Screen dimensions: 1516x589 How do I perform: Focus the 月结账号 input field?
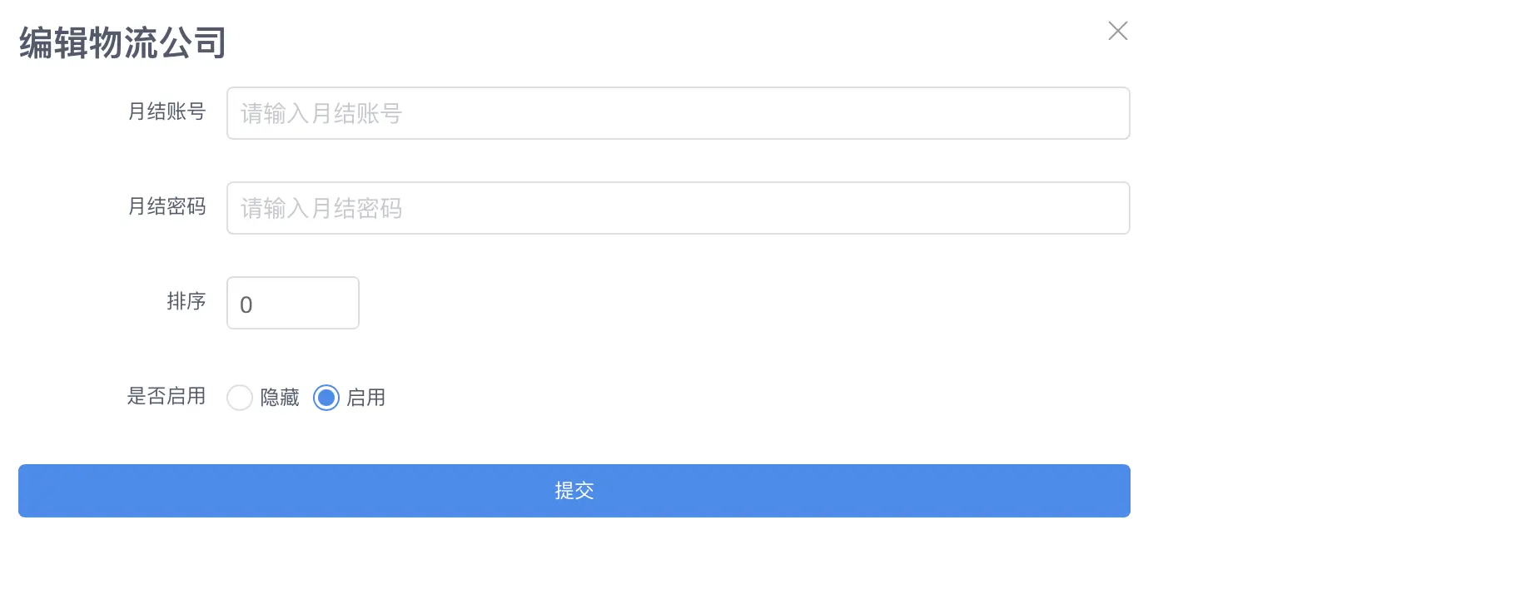click(x=678, y=113)
